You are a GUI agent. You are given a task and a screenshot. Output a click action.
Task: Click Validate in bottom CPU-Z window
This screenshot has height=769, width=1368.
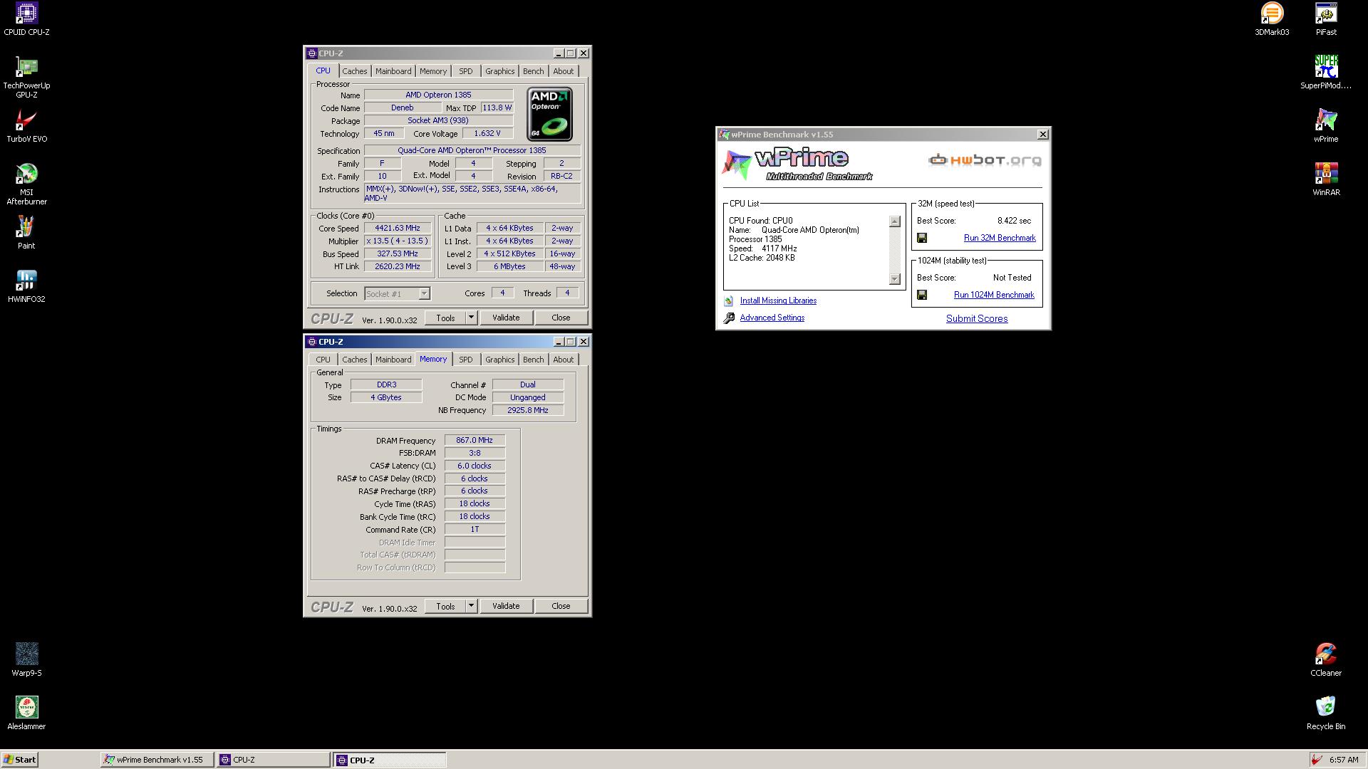click(506, 606)
